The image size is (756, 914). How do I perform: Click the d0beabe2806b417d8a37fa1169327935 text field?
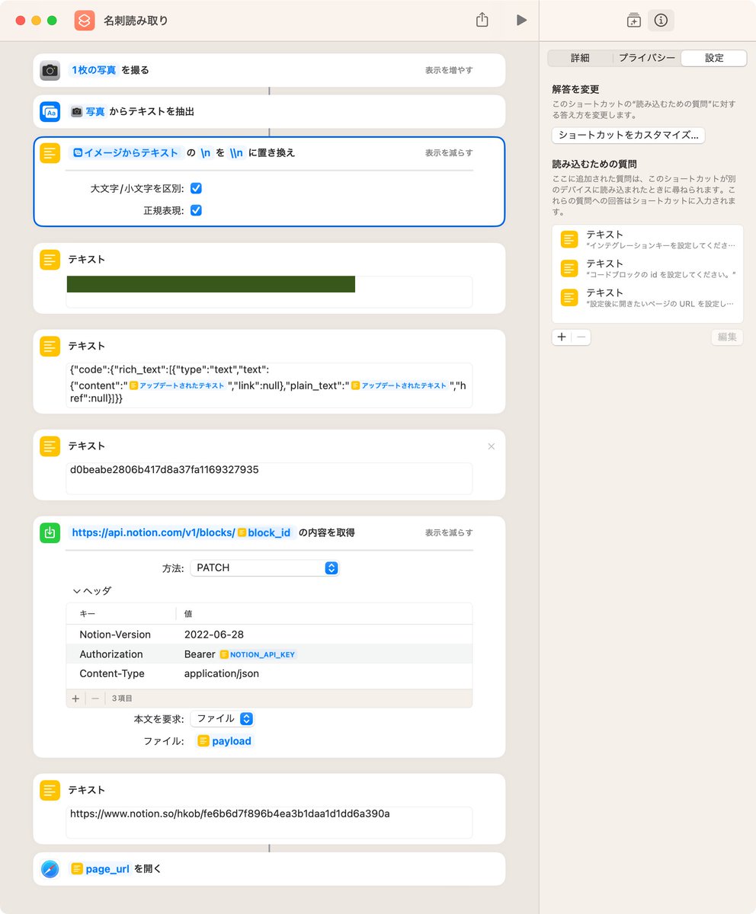pos(269,478)
